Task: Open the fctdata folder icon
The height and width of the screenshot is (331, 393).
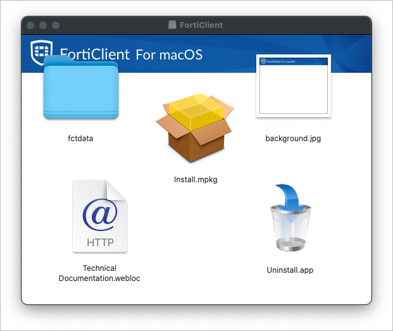Action: [81, 87]
